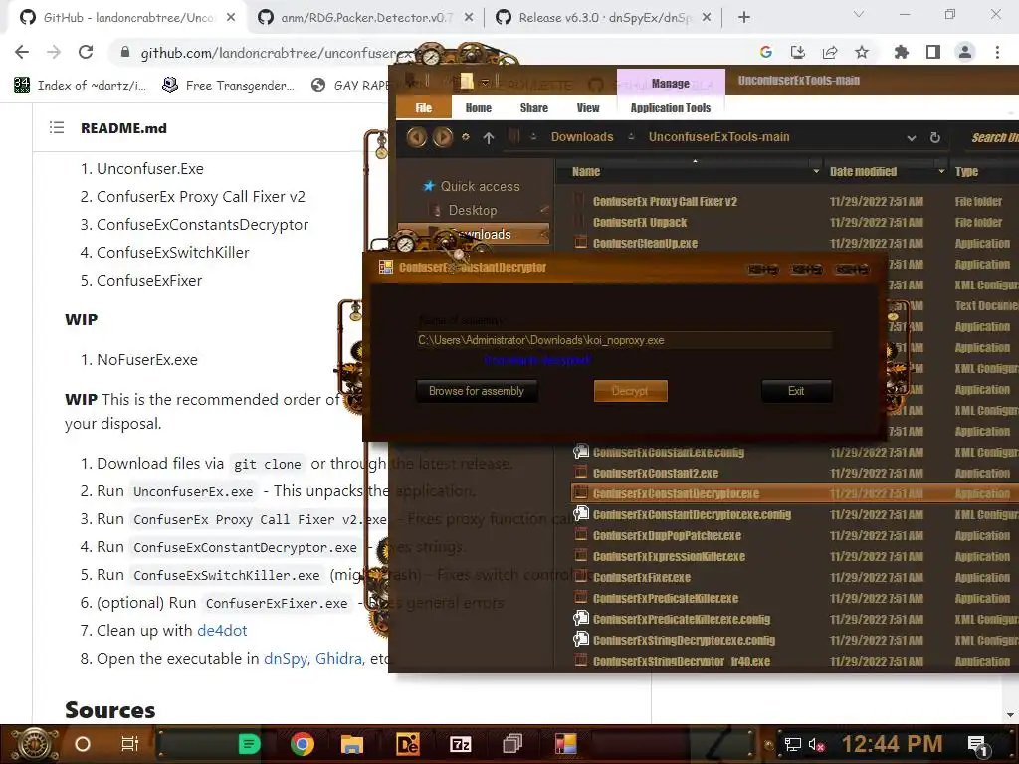Open a new Chrome tab
Image resolution: width=1019 pixels, height=764 pixels.
click(744, 18)
